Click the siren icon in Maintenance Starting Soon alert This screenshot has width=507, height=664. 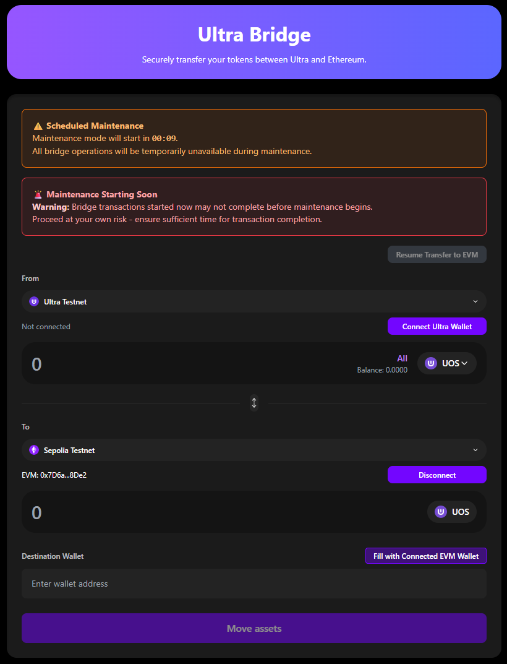tap(38, 194)
